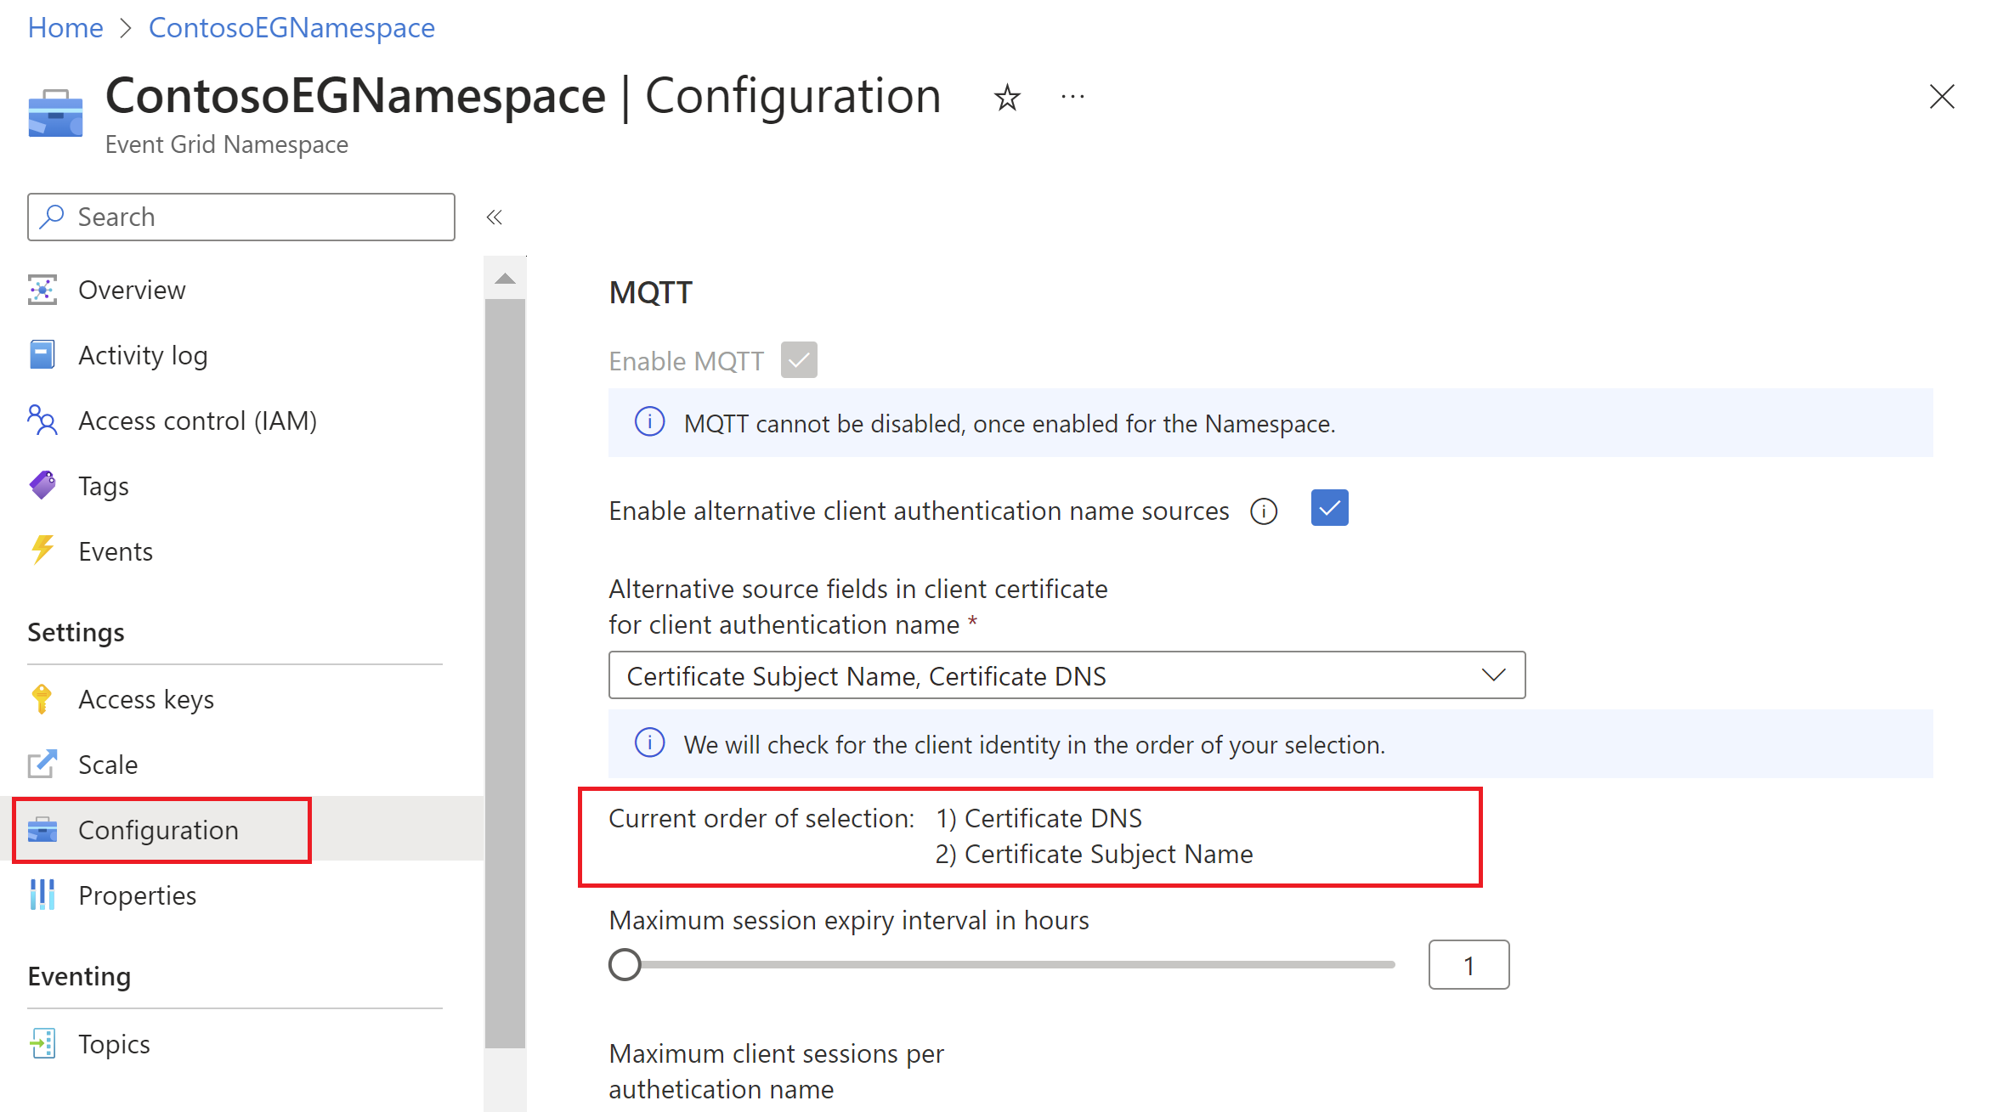
Task: Click the Certificate Subject Name DNS dropdown
Action: [1068, 673]
